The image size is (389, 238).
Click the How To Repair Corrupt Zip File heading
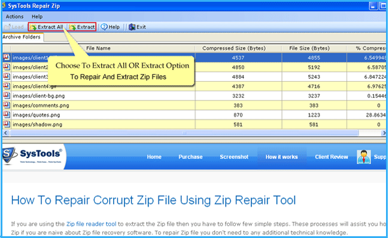pos(153,200)
